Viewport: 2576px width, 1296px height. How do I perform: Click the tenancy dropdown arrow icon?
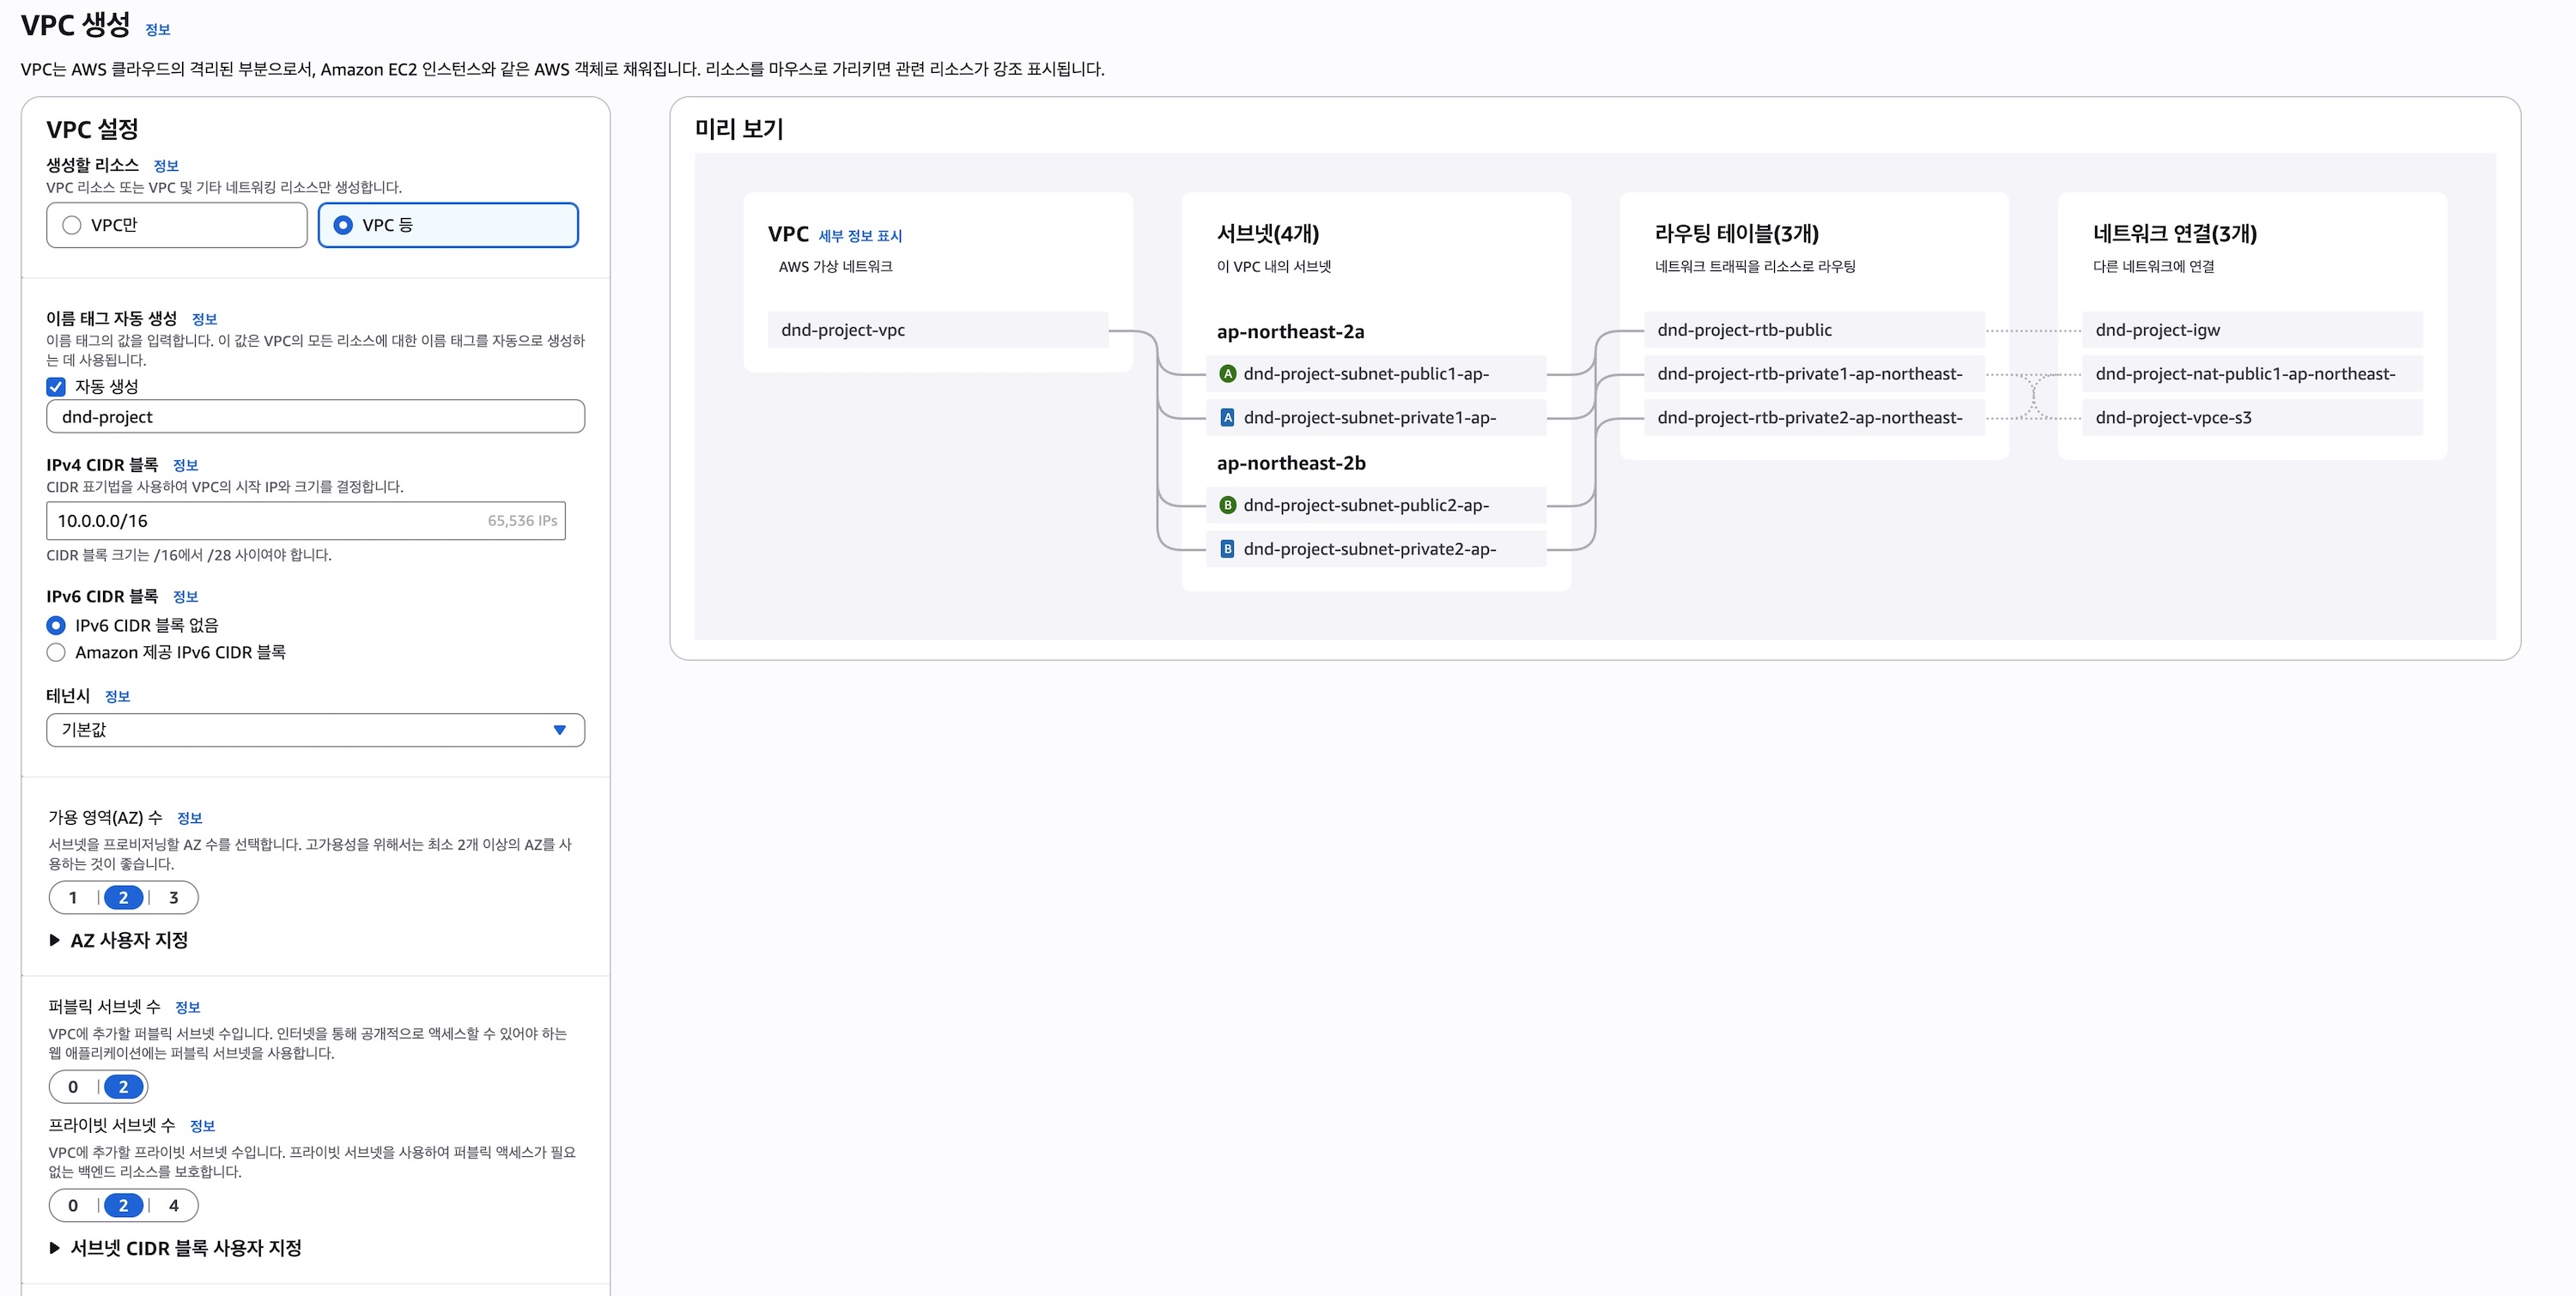(559, 730)
